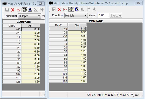The image size is (145, 99).
Task: Select the Sec cell 2.05 at 20 DegC
Action: [x=78, y=47]
